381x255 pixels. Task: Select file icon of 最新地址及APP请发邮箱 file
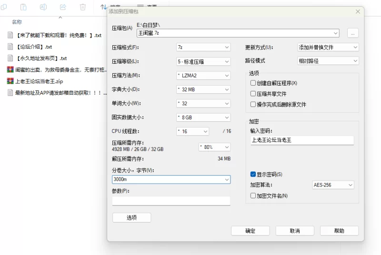pyautogui.click(x=10, y=92)
